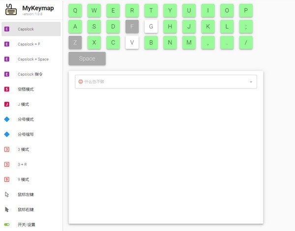This screenshot has height=231, width=295.
Task: Click the semicolon key on keyboard
Action: click(x=246, y=27)
